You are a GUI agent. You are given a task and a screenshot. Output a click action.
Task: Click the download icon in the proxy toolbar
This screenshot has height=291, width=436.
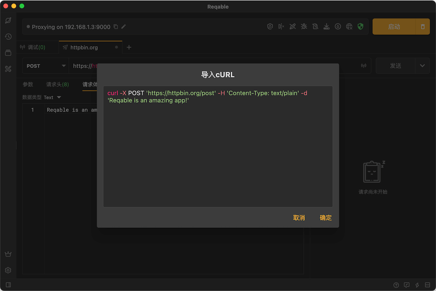(327, 26)
